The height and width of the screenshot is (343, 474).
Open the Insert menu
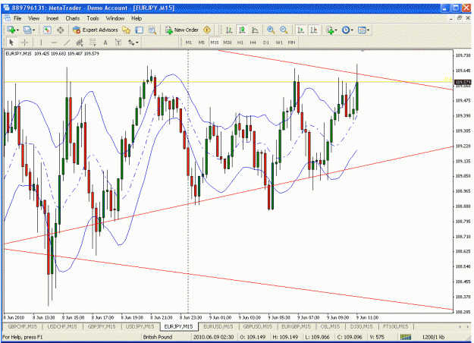(52, 18)
